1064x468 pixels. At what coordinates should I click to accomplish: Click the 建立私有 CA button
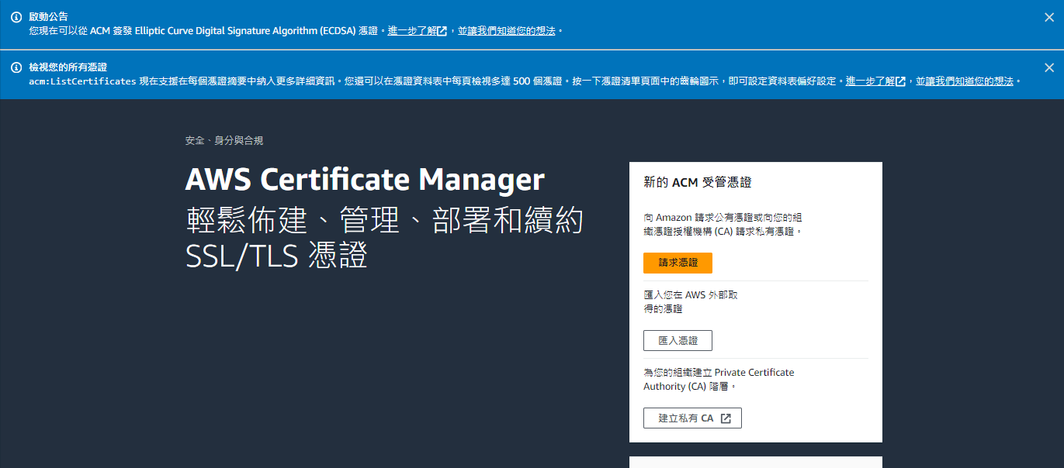coord(692,418)
